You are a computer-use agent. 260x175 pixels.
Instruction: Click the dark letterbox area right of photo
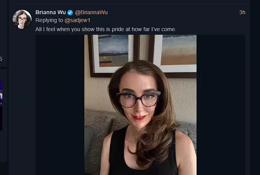coord(221,105)
